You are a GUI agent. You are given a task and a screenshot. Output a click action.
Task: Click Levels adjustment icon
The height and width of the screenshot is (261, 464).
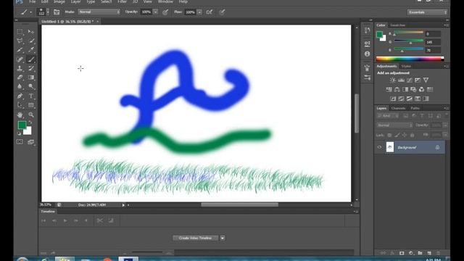tap(401, 80)
